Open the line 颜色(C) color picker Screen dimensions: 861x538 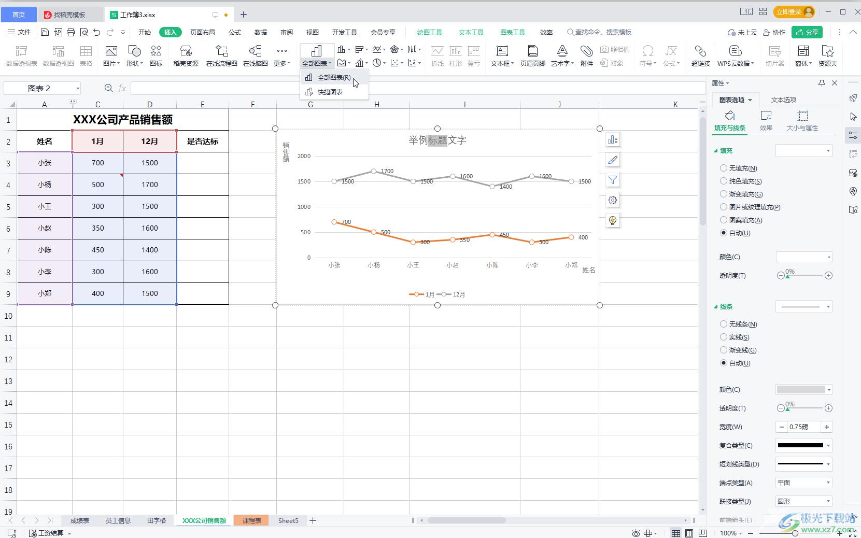[803, 390]
